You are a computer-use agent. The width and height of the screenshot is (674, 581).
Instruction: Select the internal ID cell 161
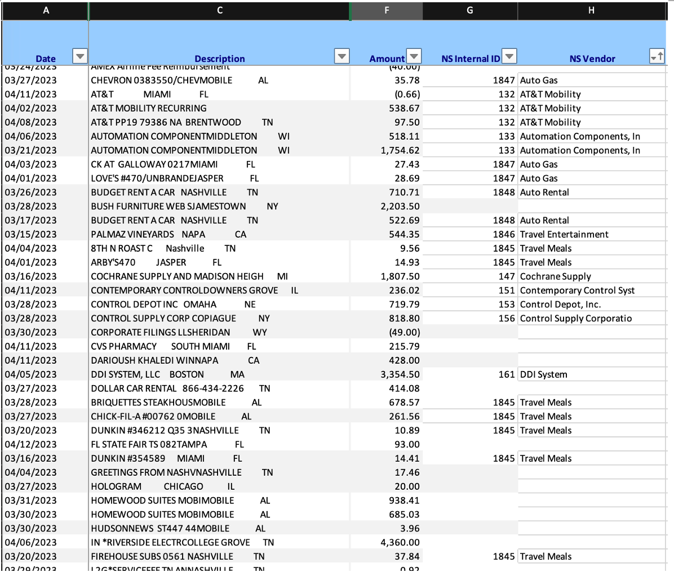pyautogui.click(x=470, y=374)
